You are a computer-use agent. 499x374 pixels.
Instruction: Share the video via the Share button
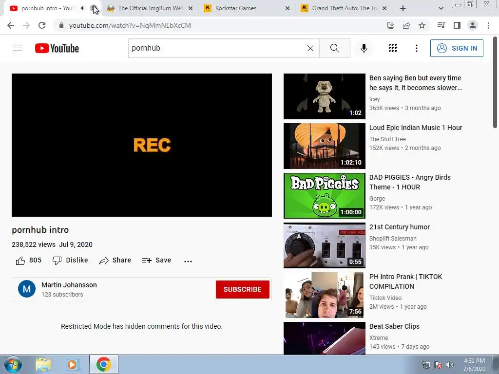click(115, 261)
